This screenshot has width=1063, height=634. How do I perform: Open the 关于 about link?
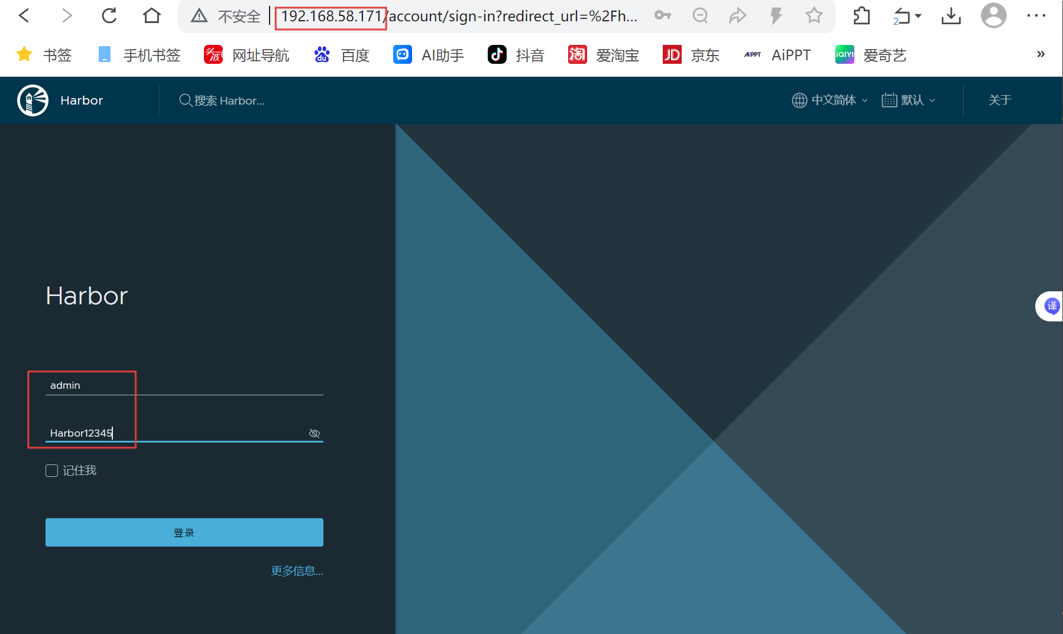pyautogui.click(x=1000, y=100)
